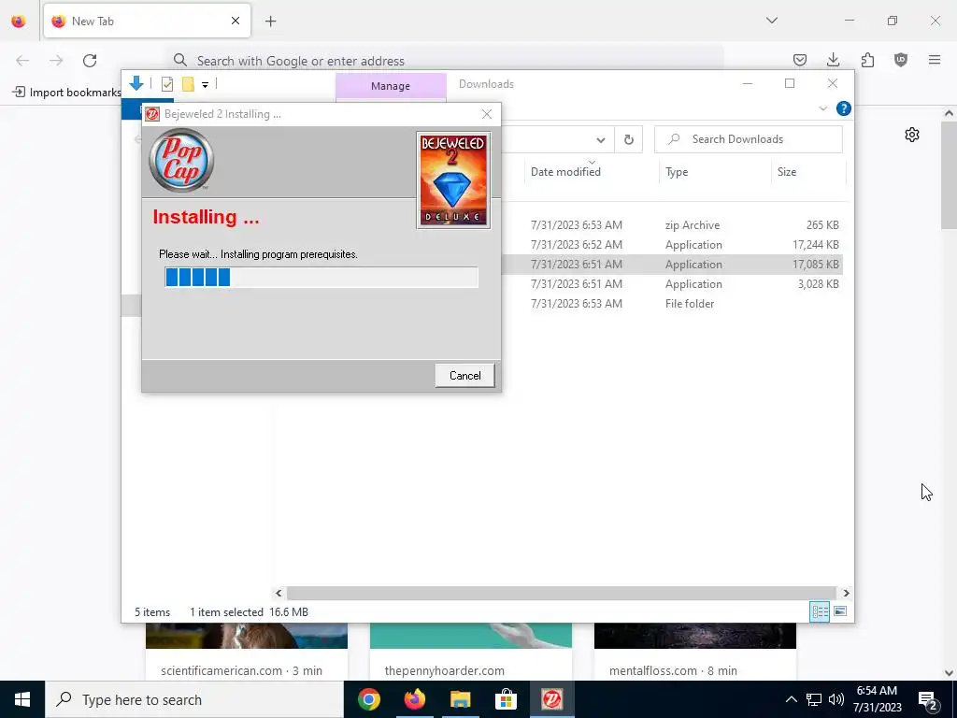Click the PopCap logo in installer

(181, 161)
